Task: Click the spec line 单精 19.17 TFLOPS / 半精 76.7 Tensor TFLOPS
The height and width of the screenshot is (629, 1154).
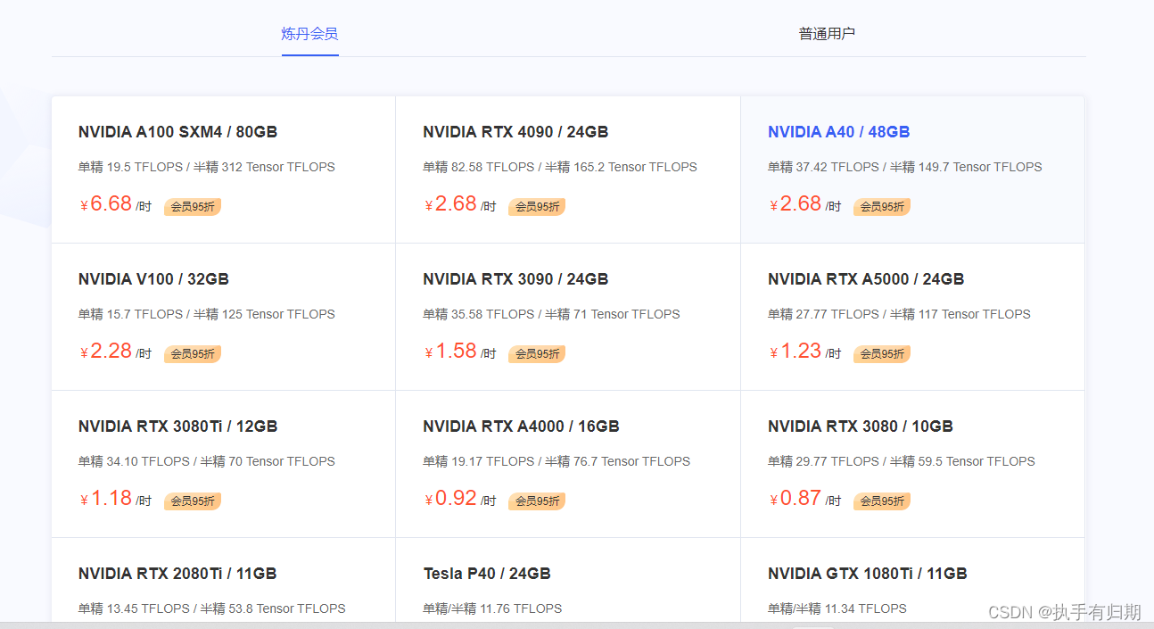Action: pos(556,461)
